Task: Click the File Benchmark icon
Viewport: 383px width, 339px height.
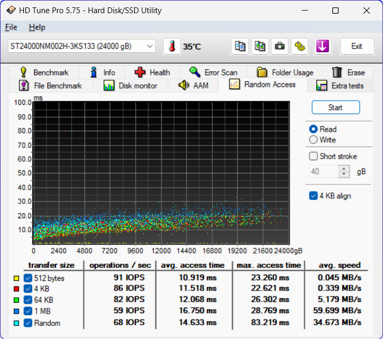Action: [24, 85]
